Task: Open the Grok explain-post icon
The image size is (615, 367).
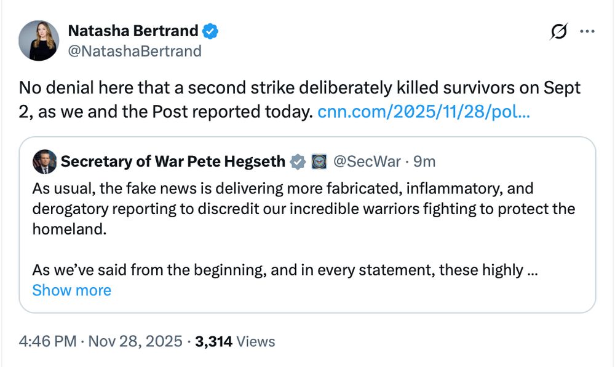Action: 558,32
